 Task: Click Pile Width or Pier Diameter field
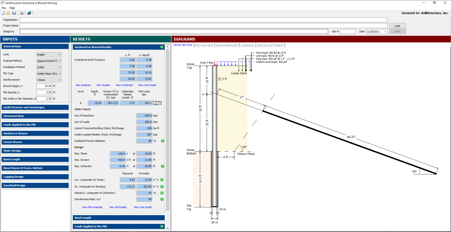(44, 99)
